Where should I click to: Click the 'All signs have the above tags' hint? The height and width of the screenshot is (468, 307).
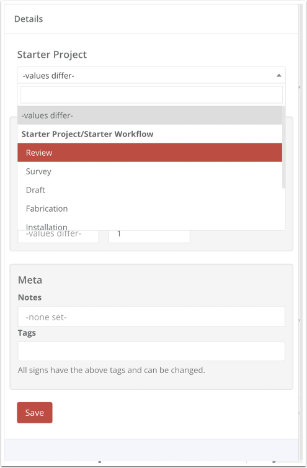(x=111, y=370)
